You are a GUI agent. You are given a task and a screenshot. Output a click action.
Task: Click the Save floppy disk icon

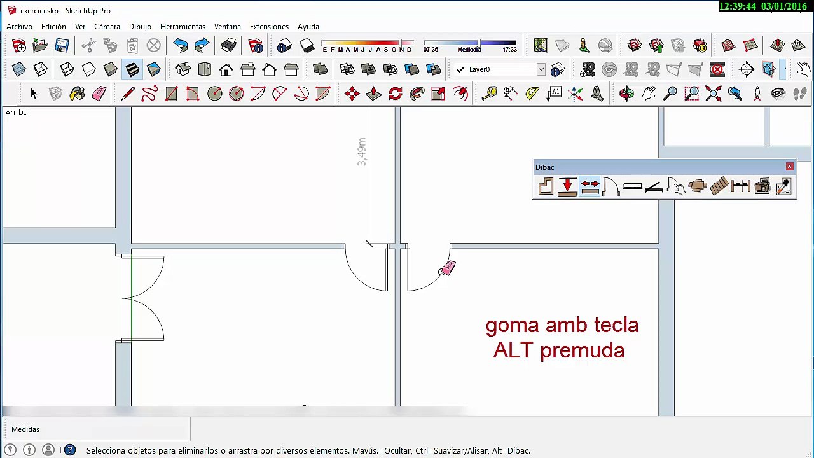(x=62, y=45)
